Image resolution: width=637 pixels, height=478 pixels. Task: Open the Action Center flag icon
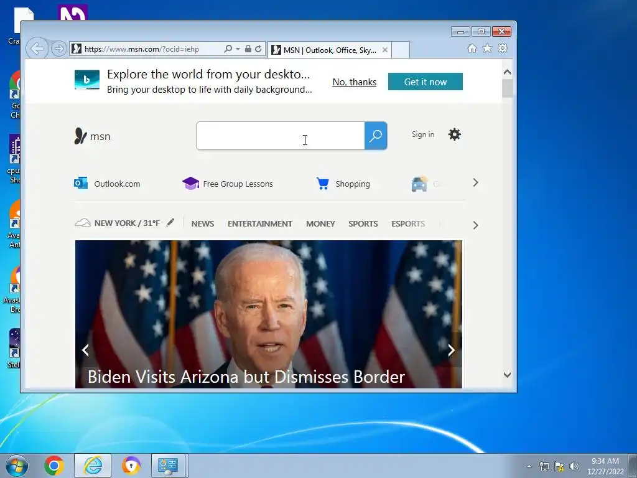click(559, 466)
